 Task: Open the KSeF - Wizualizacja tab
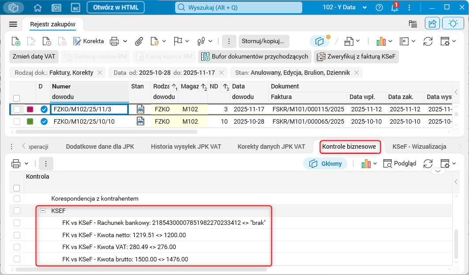click(x=419, y=147)
